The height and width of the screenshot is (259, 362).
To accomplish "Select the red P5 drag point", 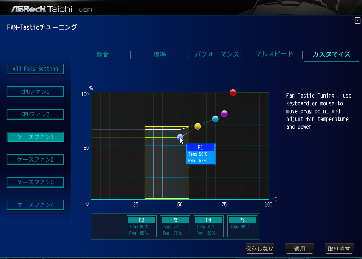I will (x=233, y=92).
